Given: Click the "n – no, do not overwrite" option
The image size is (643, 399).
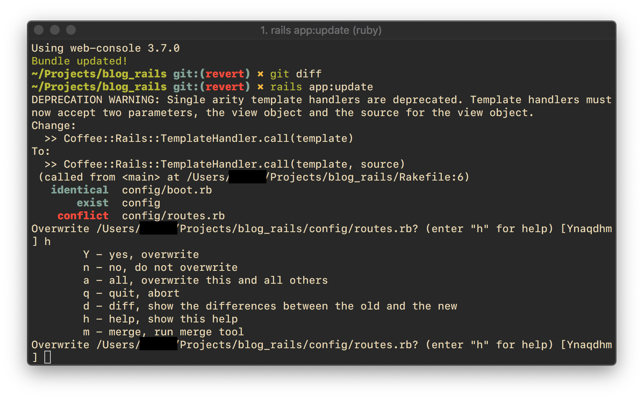Looking at the screenshot, I should 160,267.
